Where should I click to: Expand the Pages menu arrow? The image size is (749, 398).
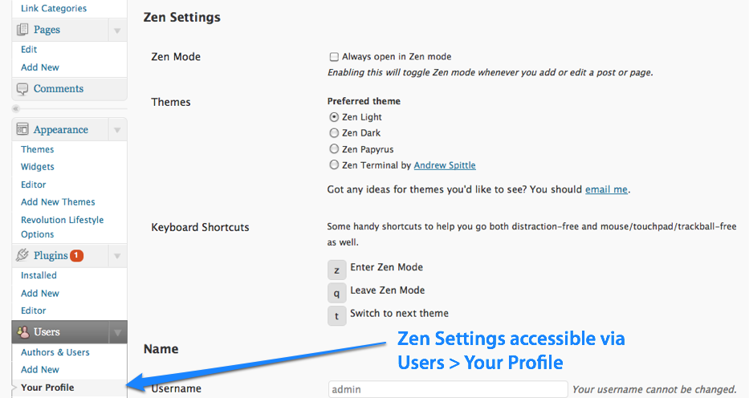point(117,30)
